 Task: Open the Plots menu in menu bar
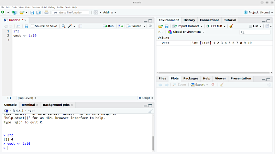[x=28, y=7]
